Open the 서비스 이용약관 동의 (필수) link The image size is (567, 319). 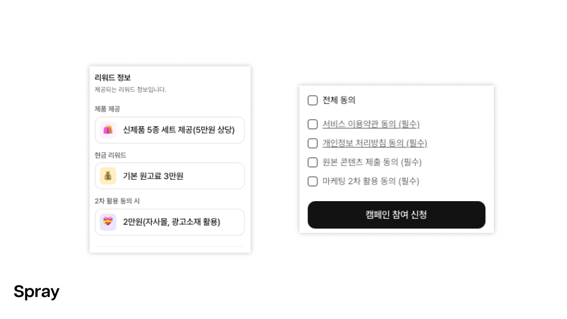[x=371, y=124]
